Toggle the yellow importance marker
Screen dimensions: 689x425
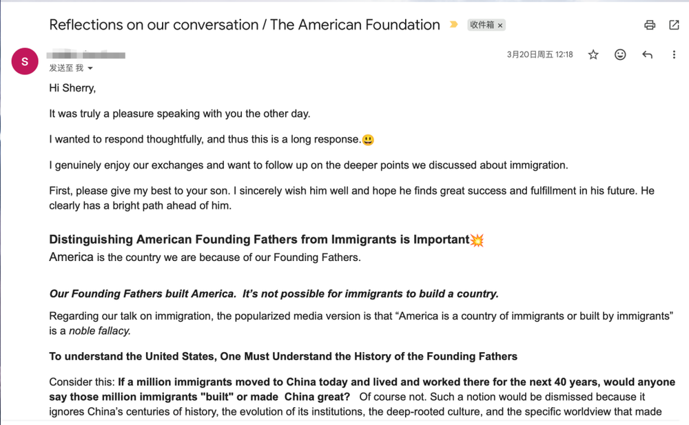coord(453,25)
